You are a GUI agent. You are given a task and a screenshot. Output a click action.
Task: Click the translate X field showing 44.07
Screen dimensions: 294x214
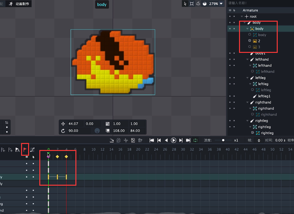tap(75, 124)
